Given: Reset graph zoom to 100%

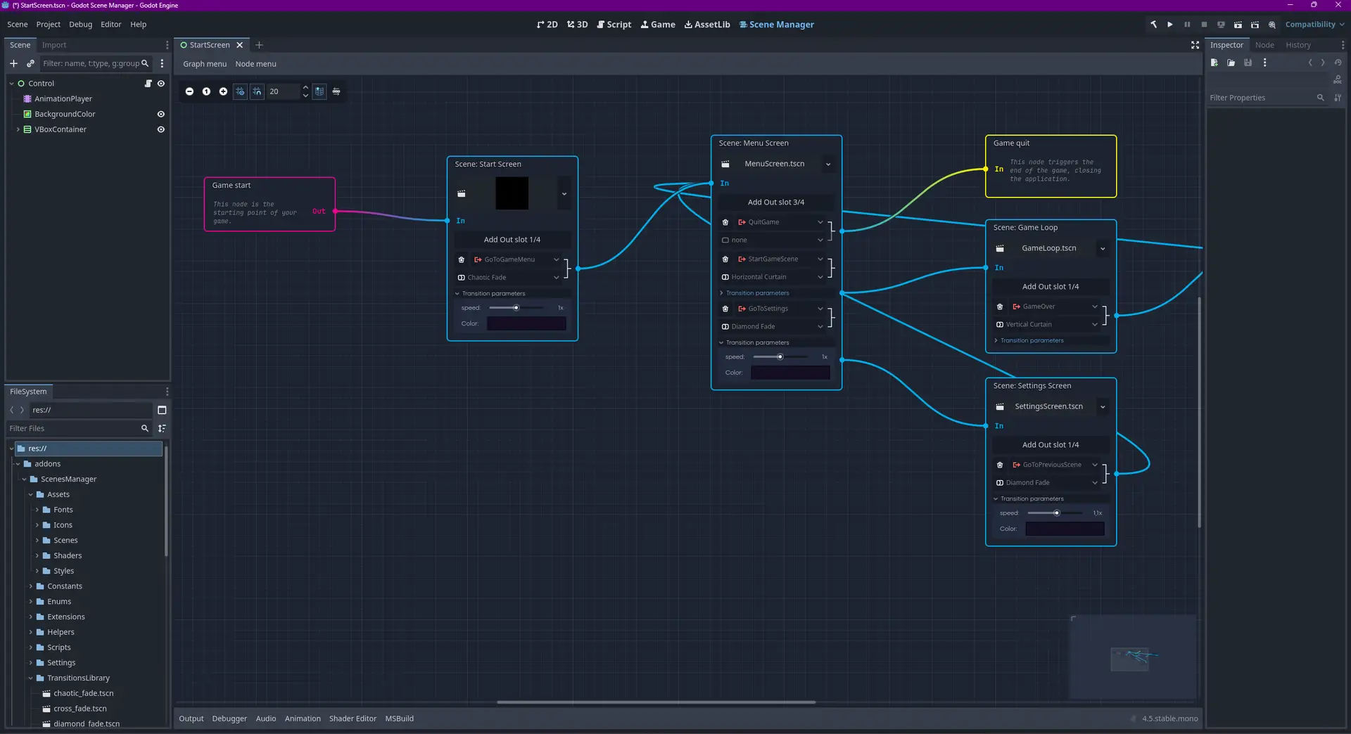Looking at the screenshot, I should 206,91.
